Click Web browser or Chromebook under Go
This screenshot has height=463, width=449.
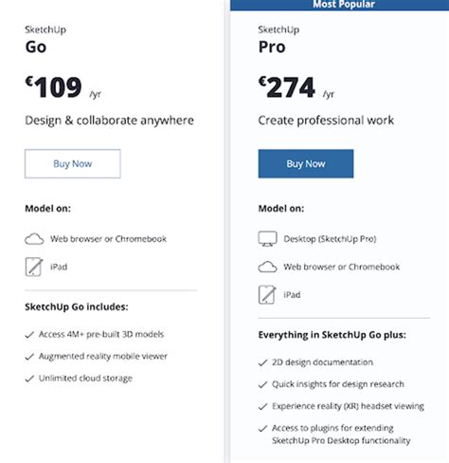point(108,239)
